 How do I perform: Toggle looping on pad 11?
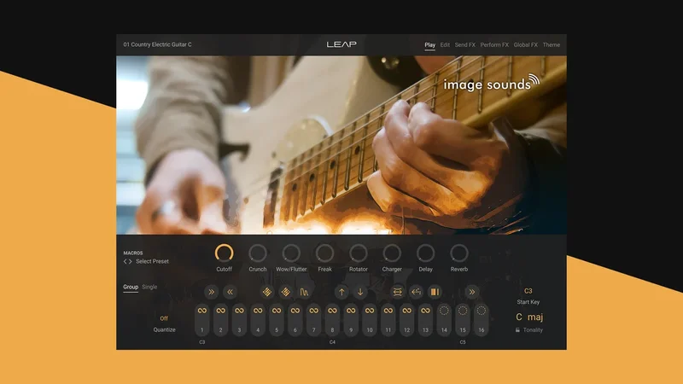[x=388, y=311]
